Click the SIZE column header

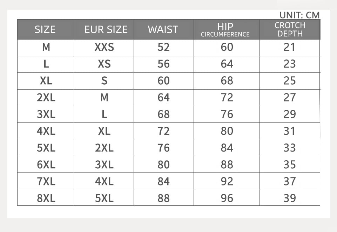(x=45, y=30)
